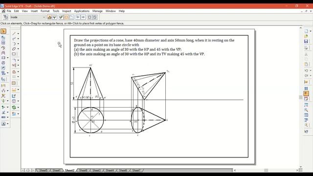Switch to the Sheet4 tab
This screenshot has height=176, width=313.
click(110, 170)
